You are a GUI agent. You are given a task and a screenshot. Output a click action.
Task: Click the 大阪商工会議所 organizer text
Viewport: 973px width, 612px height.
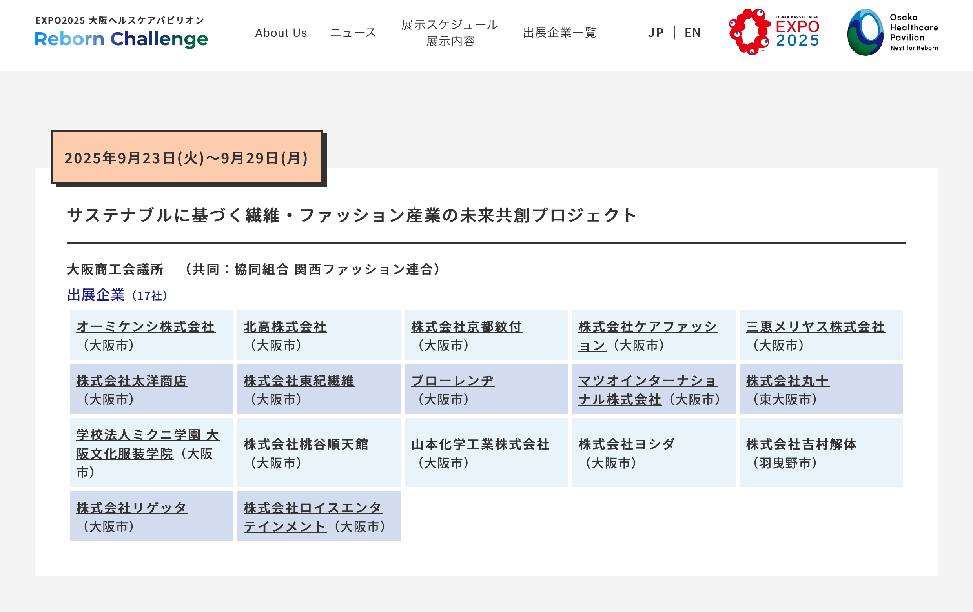[115, 269]
